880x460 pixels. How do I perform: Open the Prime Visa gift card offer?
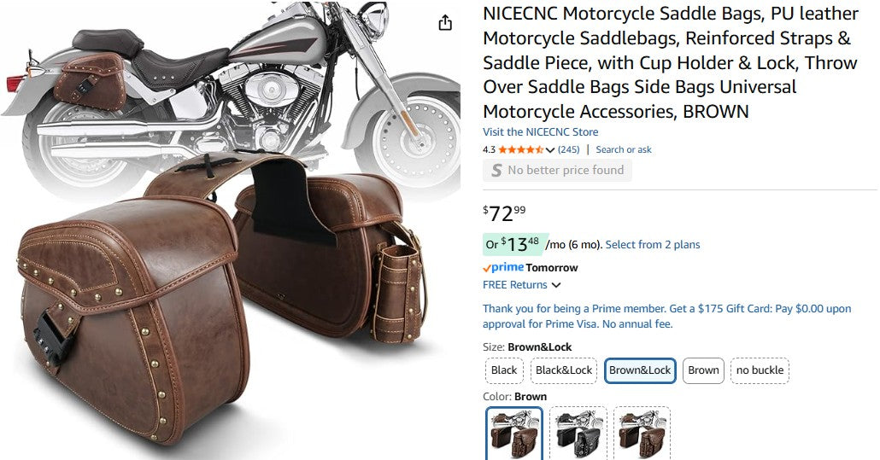(666, 316)
